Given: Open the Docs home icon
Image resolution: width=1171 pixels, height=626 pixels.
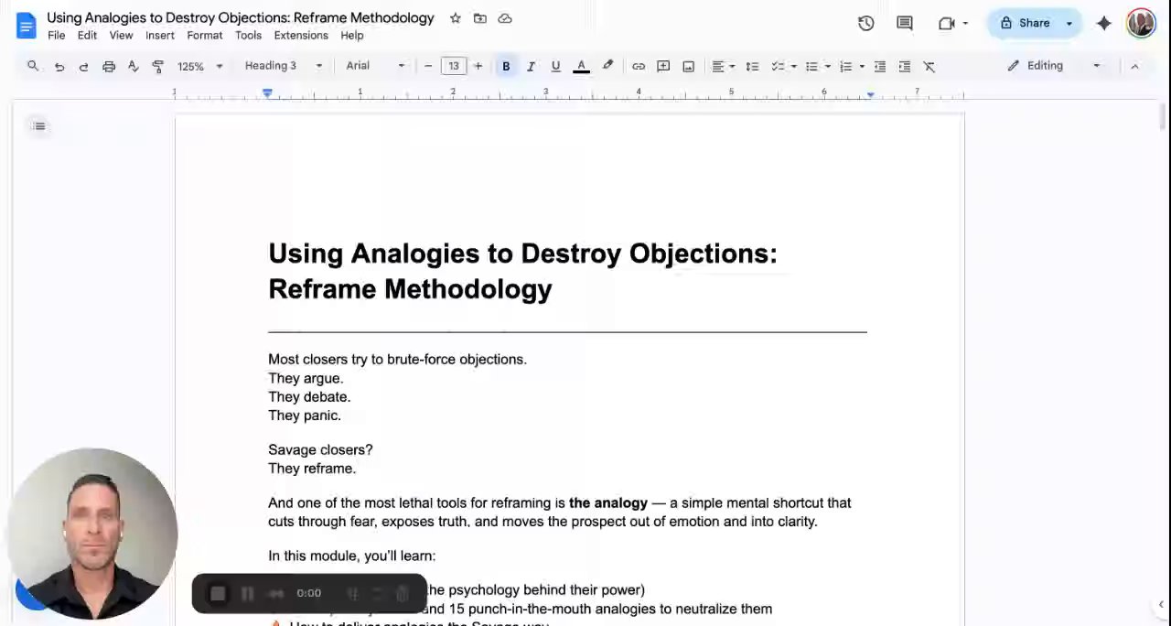Looking at the screenshot, I should 26,25.
